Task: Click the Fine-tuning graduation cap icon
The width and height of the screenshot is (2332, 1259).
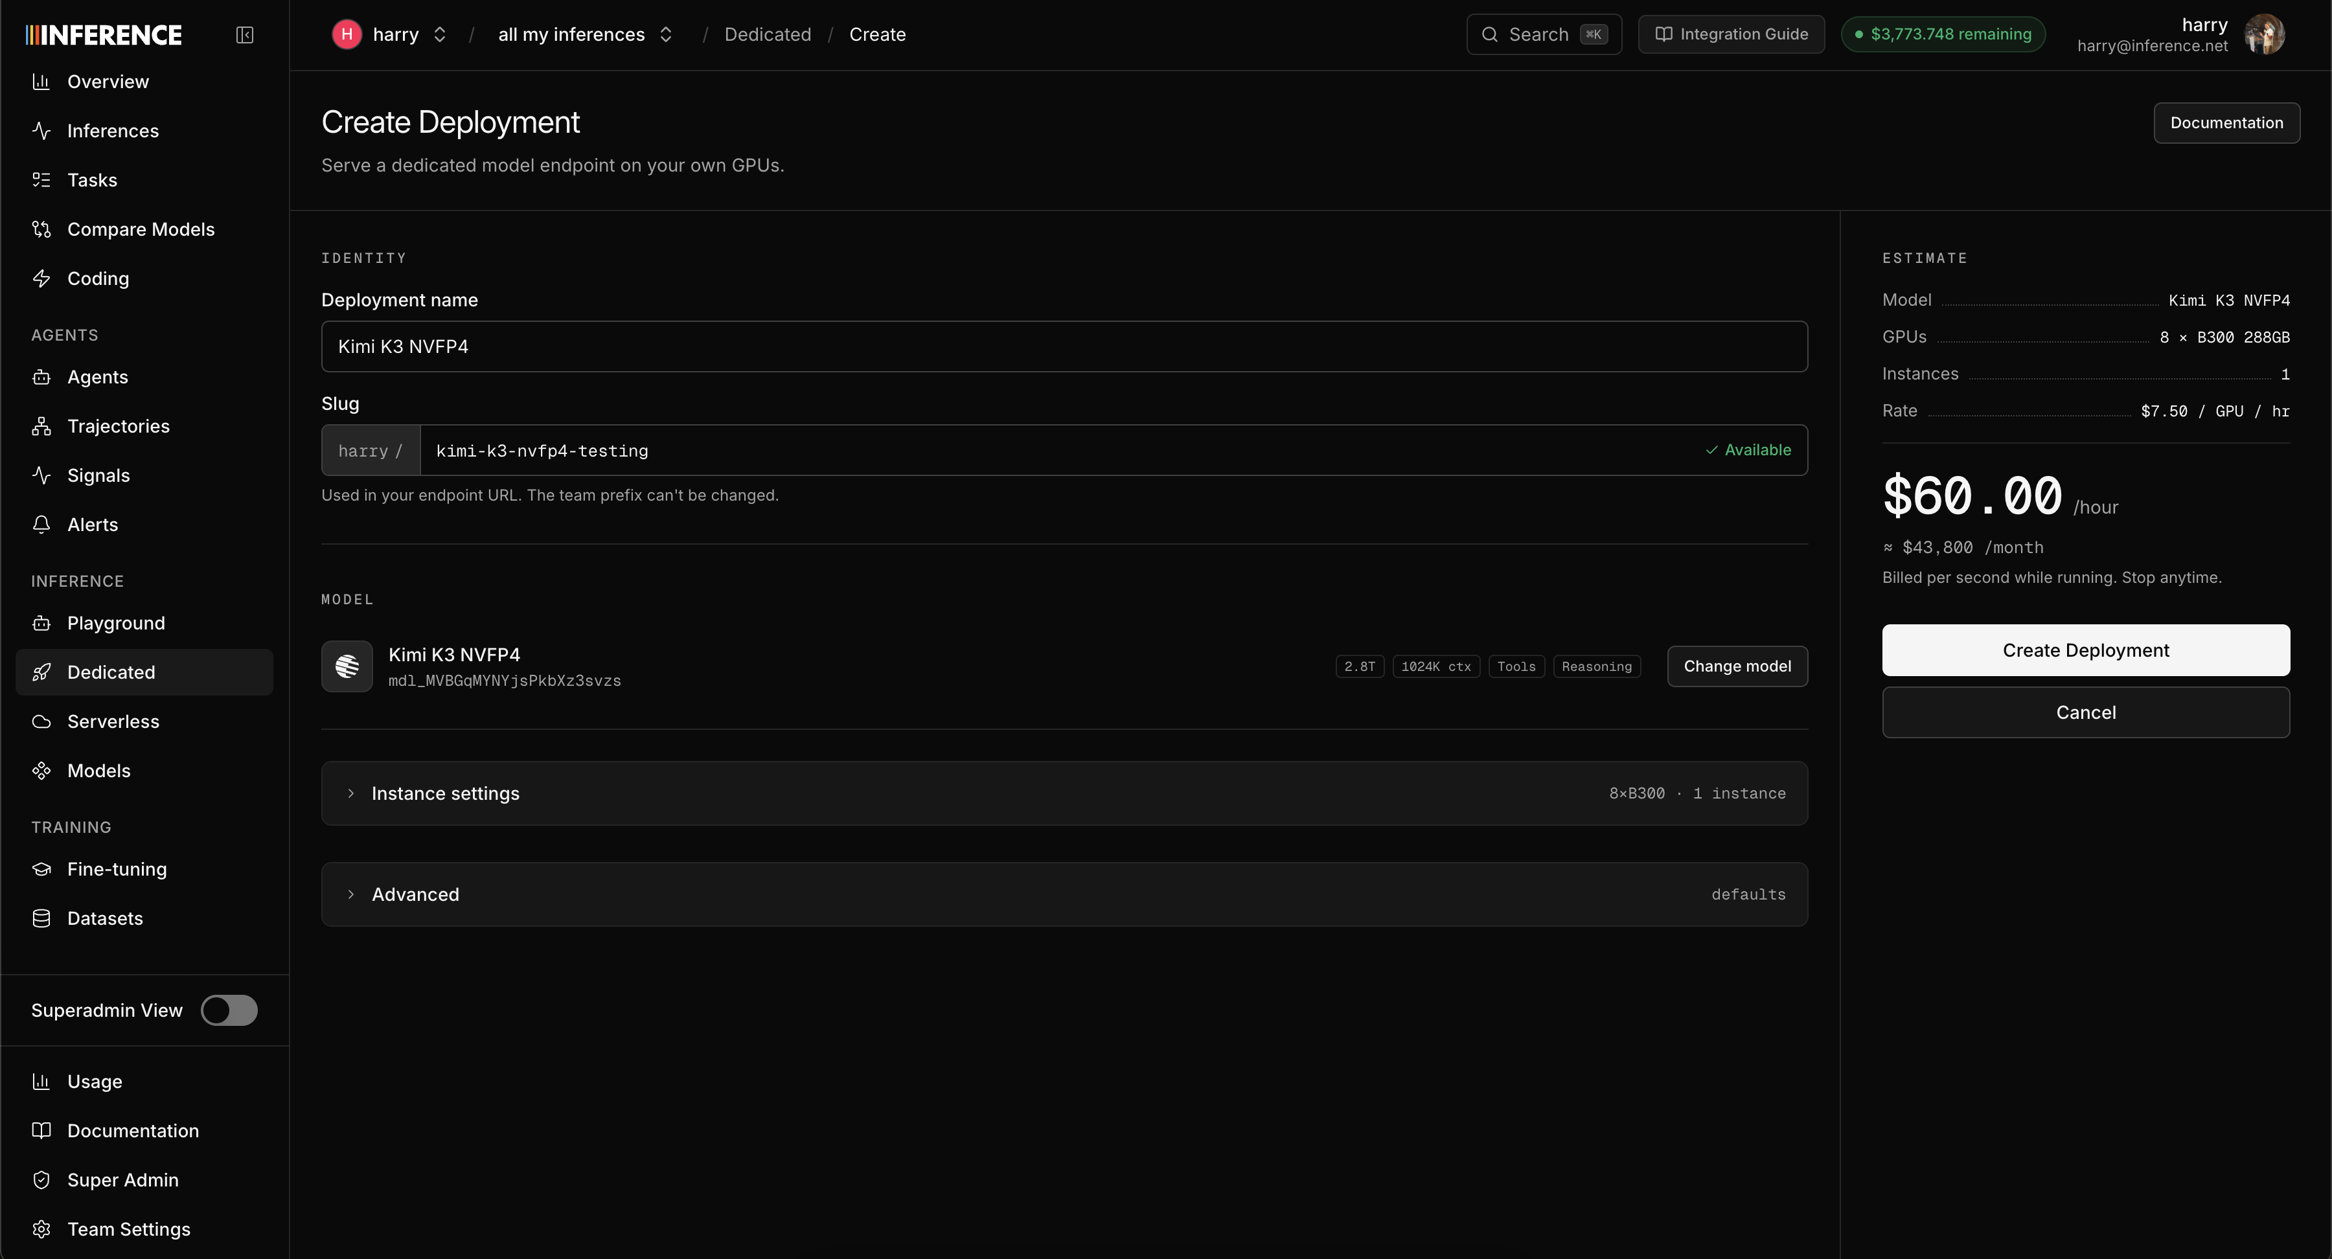Action: pyautogui.click(x=41, y=869)
